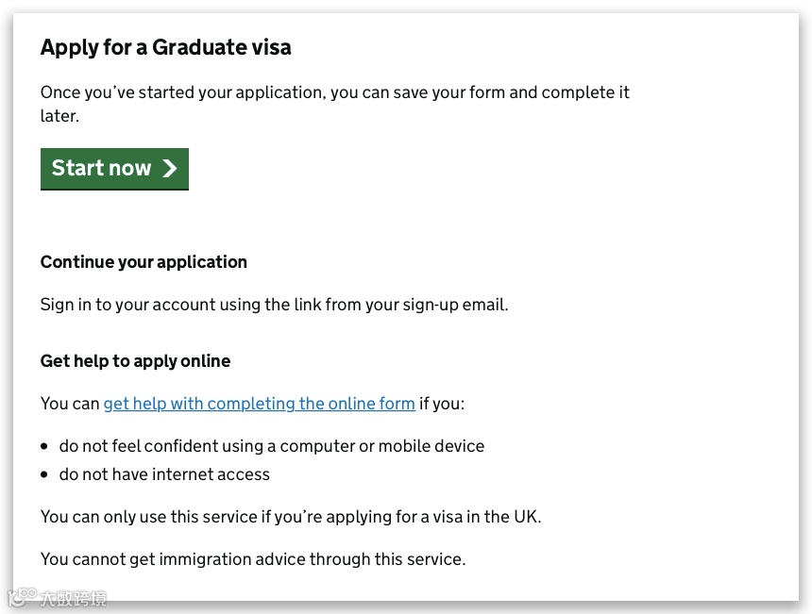Click the bullet dot before 'do not have internet access'

pyautogui.click(x=44, y=474)
